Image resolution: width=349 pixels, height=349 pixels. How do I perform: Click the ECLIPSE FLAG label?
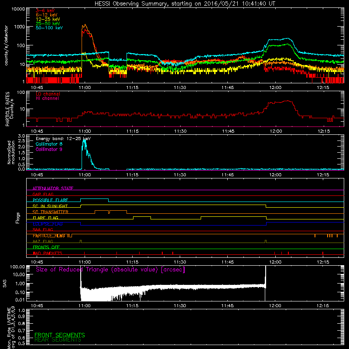[48, 224]
